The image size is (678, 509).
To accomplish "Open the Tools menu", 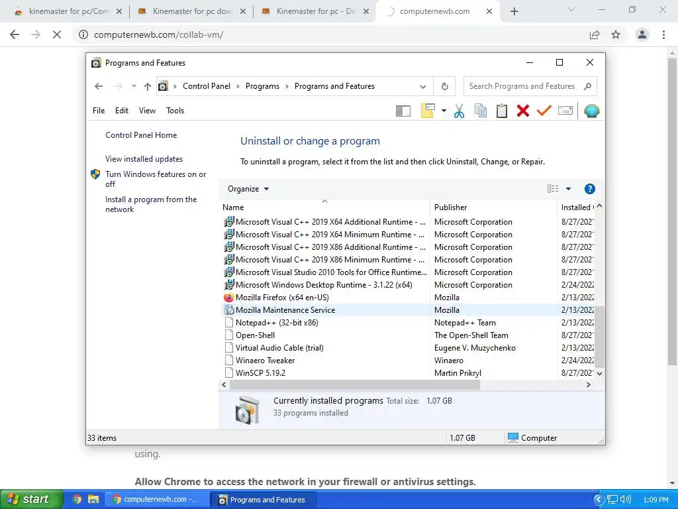I will pos(175,111).
